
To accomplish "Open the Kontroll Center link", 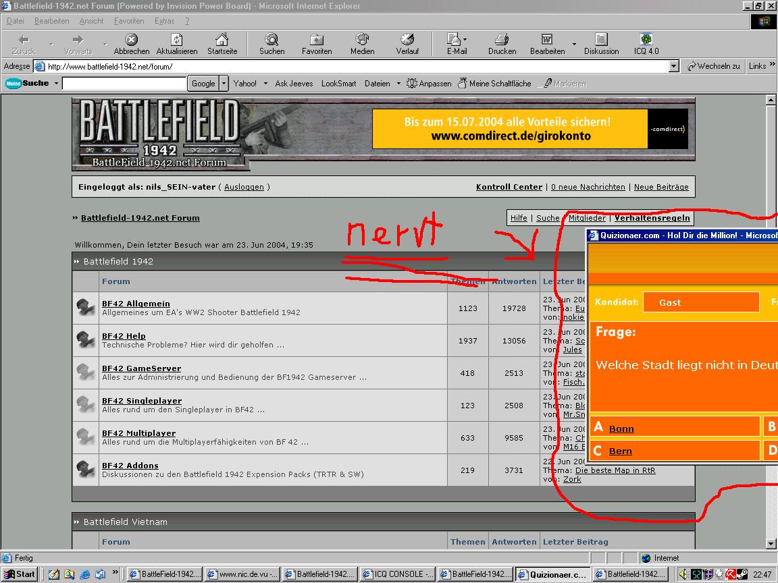I will [x=509, y=187].
